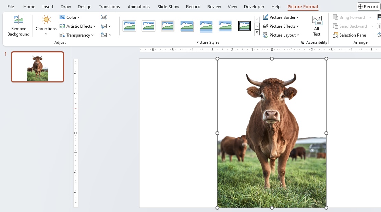Open the Picture Effects menu
The height and width of the screenshot is (212, 381).
tap(281, 26)
